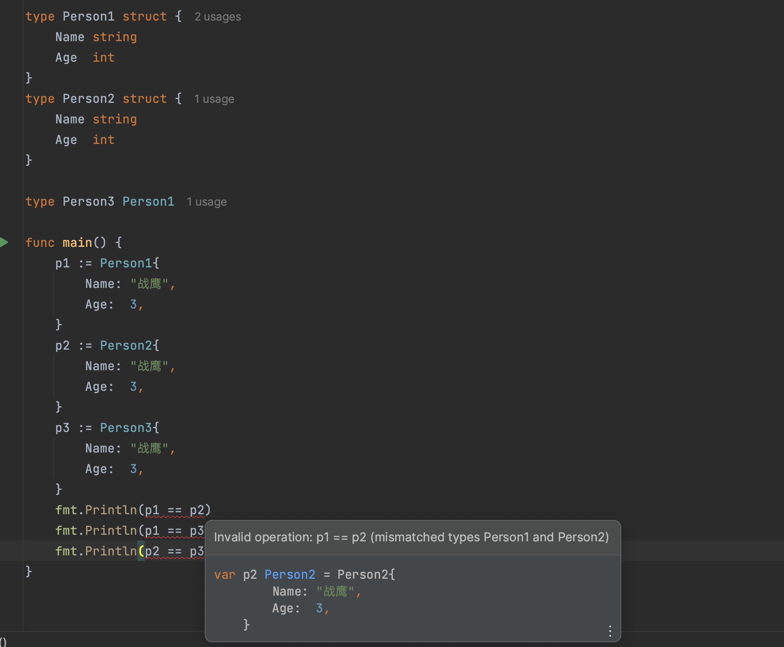
Task: Open the '1 usage' hint for Person3
Action: click(207, 202)
